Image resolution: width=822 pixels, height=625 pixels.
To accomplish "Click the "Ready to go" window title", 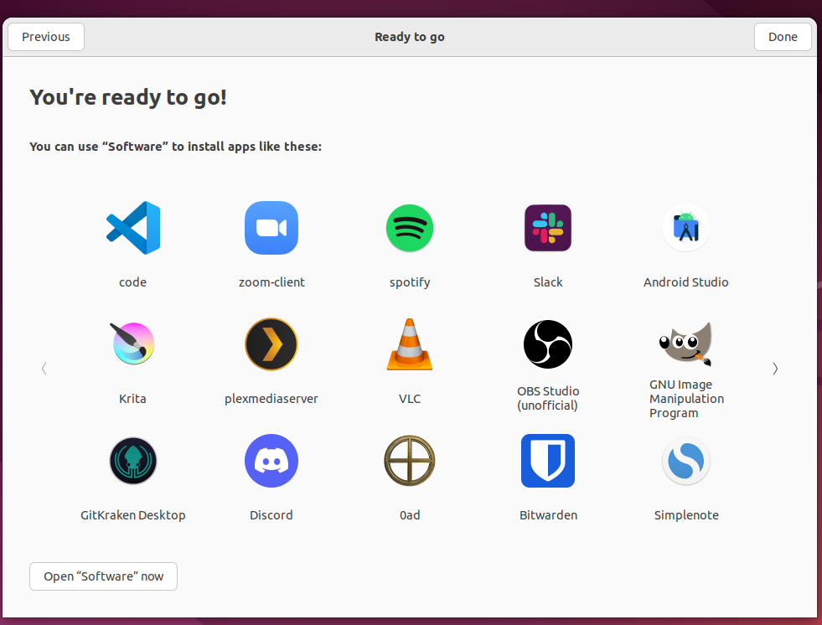I will click(410, 37).
